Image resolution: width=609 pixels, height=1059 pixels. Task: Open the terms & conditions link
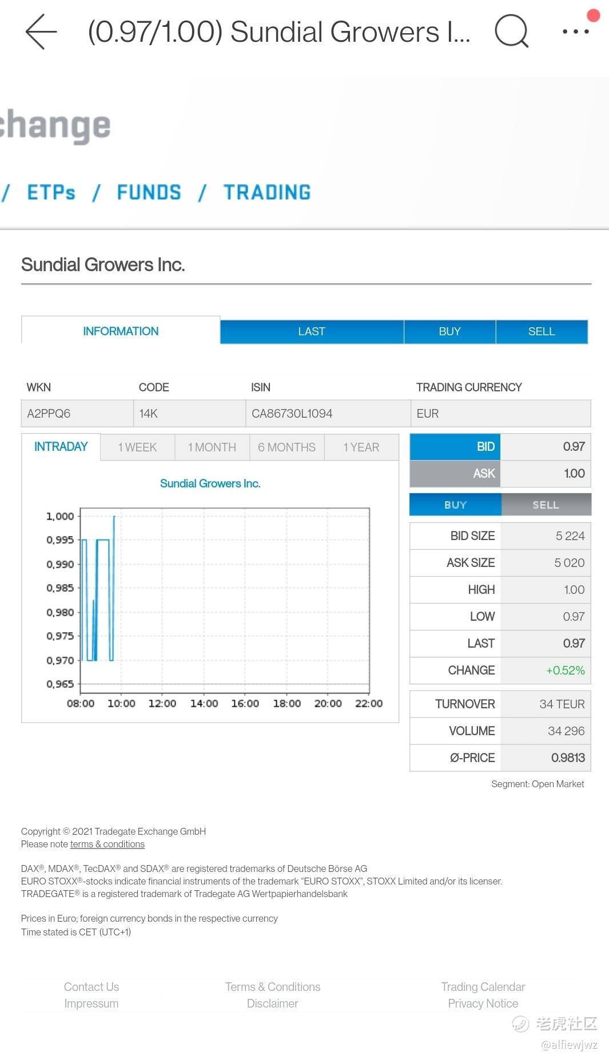[108, 844]
